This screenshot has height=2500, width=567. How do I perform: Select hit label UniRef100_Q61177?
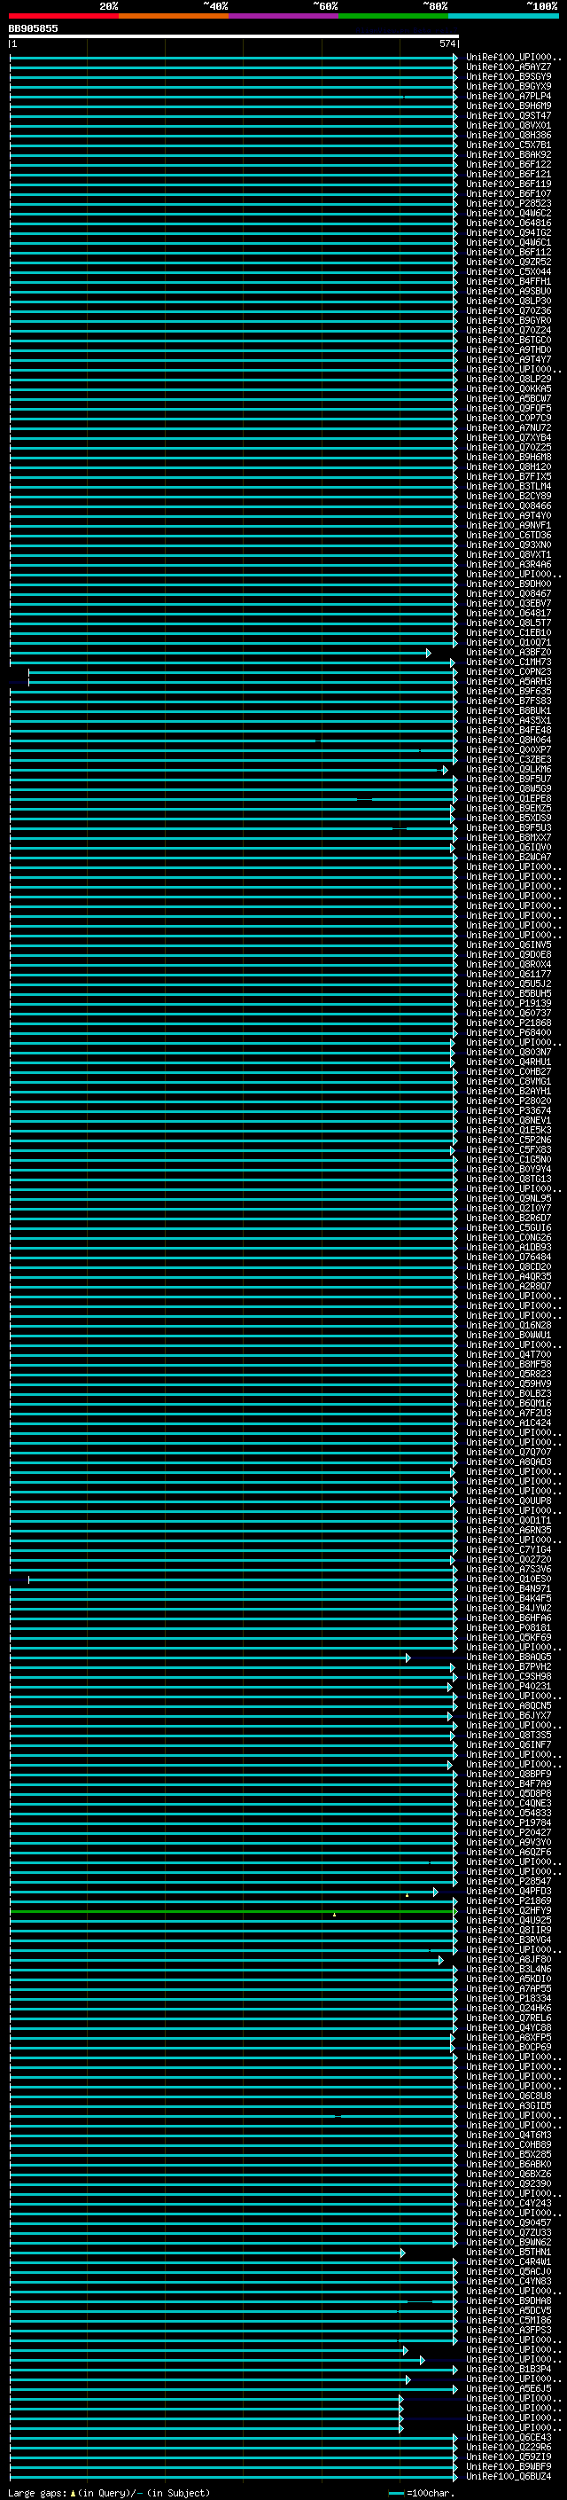click(x=509, y=974)
